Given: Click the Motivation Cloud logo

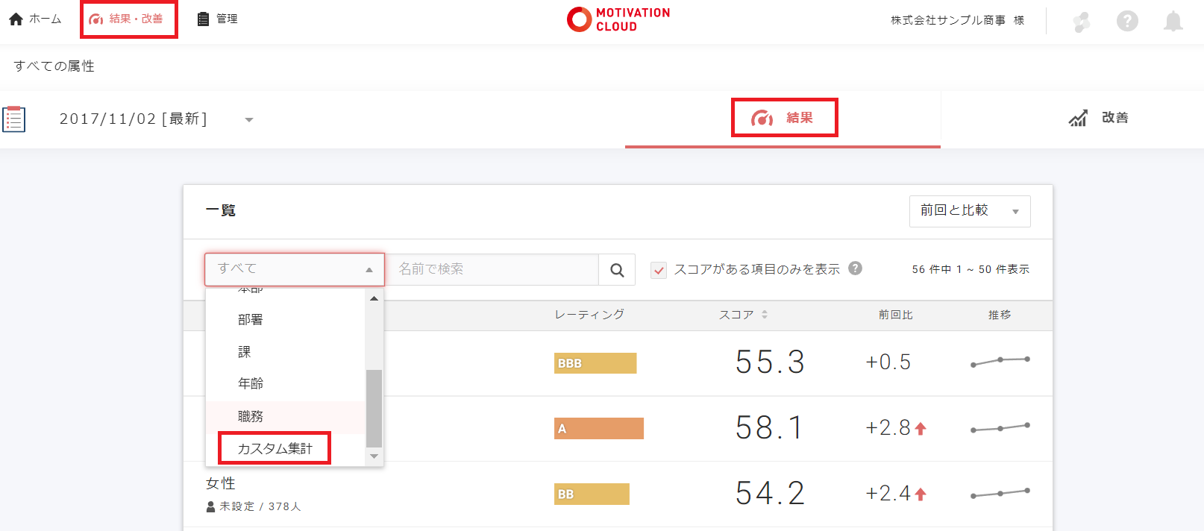Looking at the screenshot, I should [618, 19].
